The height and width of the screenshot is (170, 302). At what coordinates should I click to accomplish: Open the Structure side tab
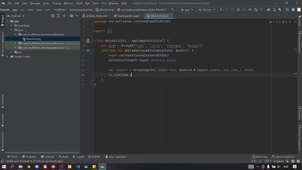coord(2,102)
